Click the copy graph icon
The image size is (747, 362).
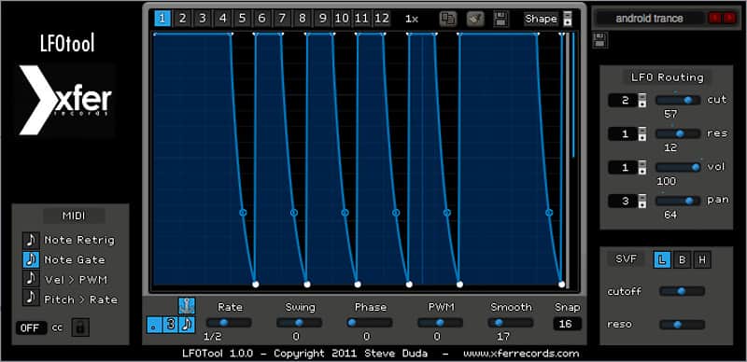click(x=448, y=19)
